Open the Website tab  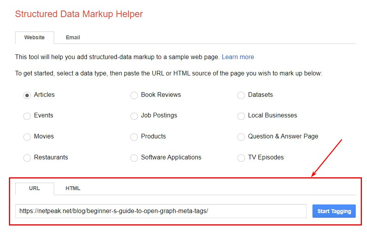[34, 37]
